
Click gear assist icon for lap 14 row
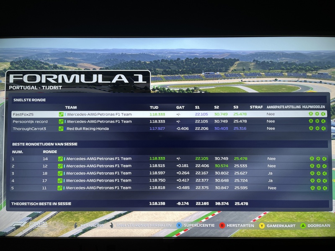coord(318,159)
